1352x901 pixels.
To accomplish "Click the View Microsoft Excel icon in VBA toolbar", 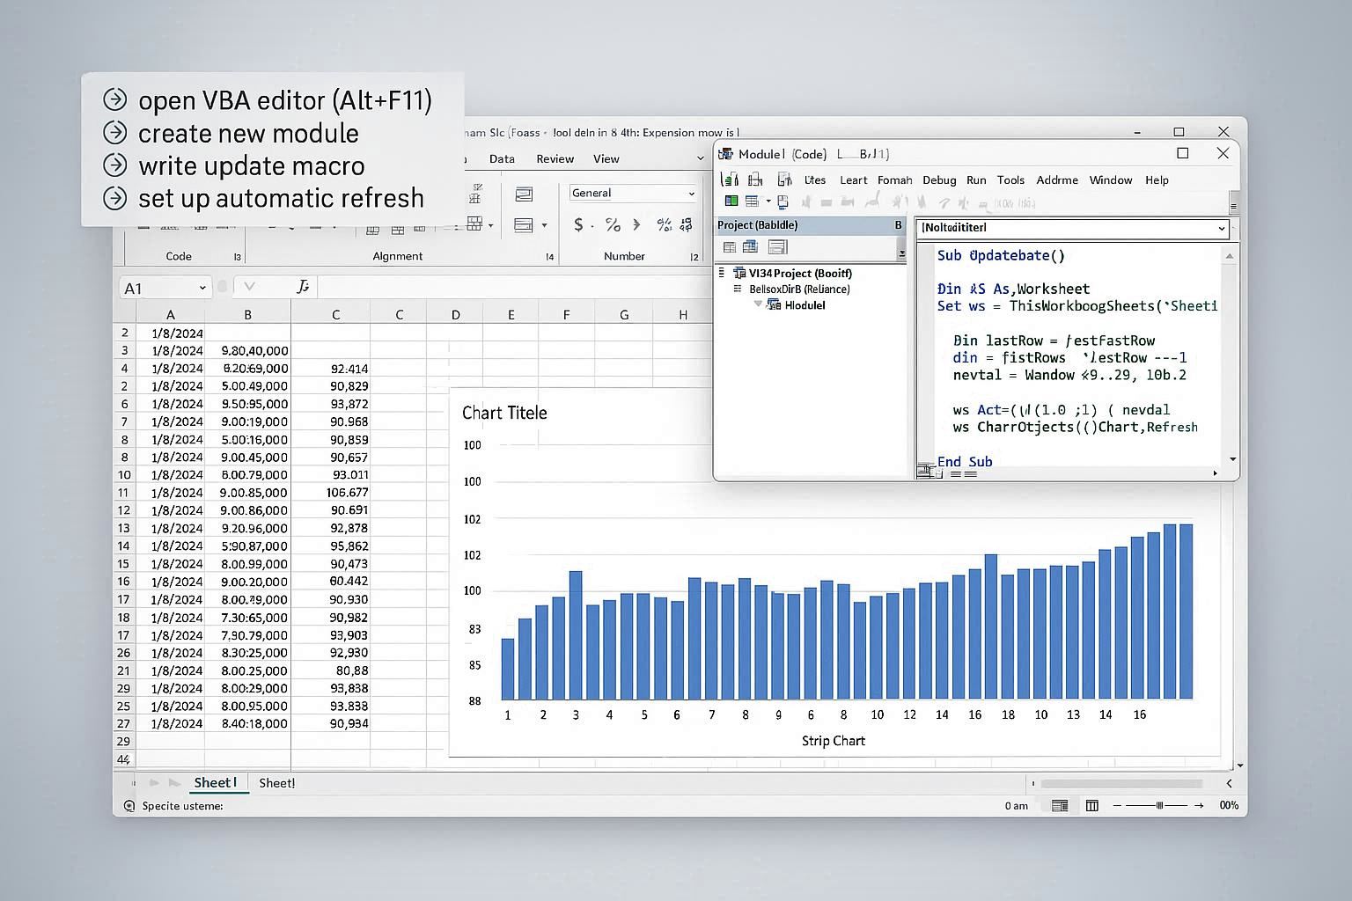I will (731, 201).
